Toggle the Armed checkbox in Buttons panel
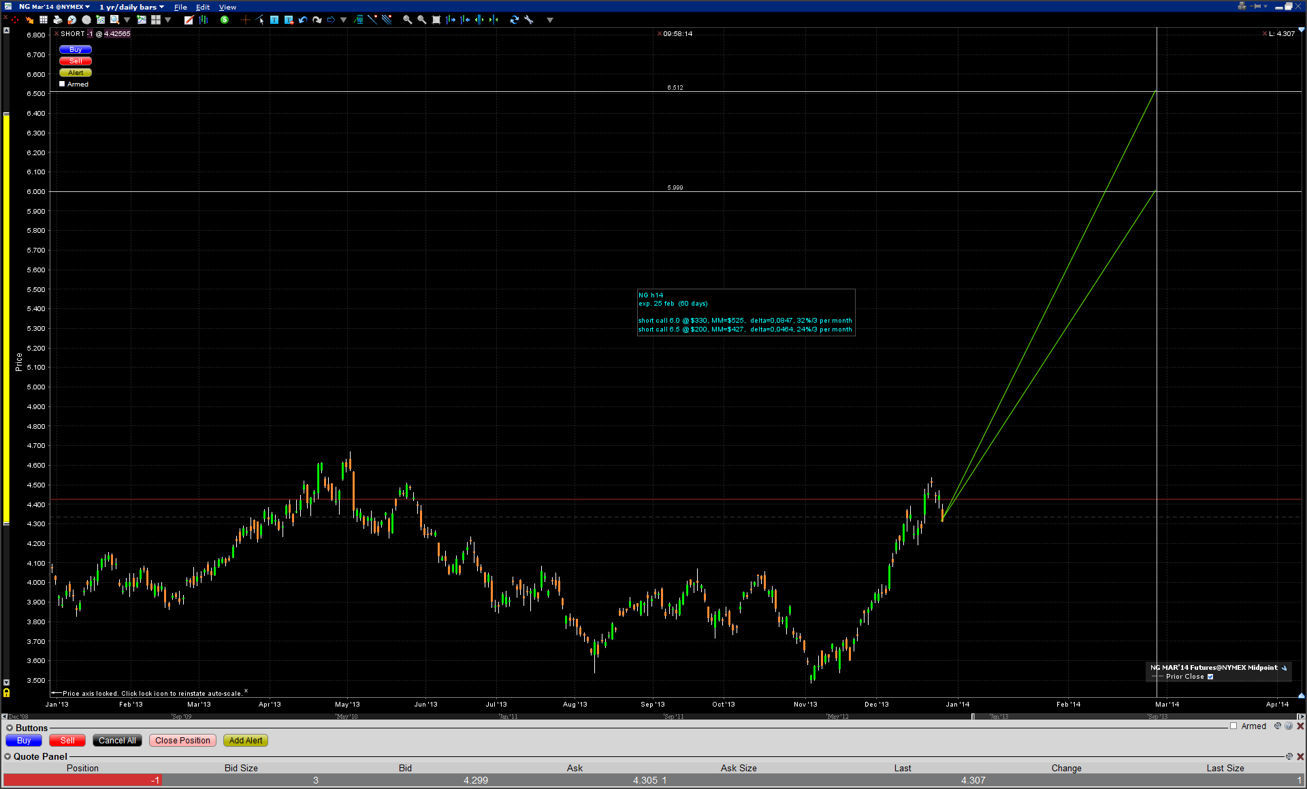The height and width of the screenshot is (789, 1307). click(1233, 726)
